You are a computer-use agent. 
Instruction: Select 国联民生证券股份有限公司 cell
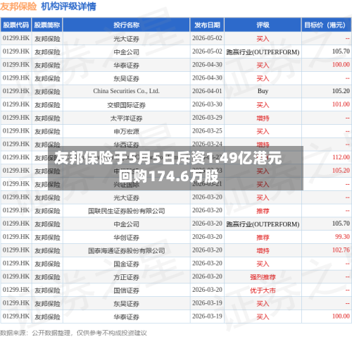127,211
